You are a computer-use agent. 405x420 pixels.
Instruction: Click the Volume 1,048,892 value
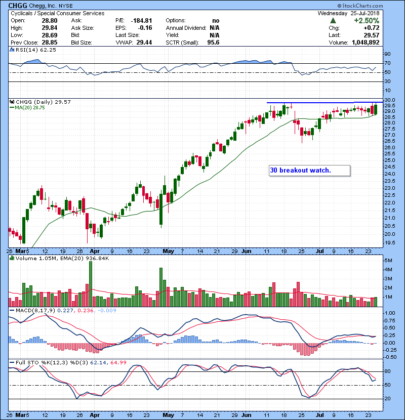pos(366,43)
